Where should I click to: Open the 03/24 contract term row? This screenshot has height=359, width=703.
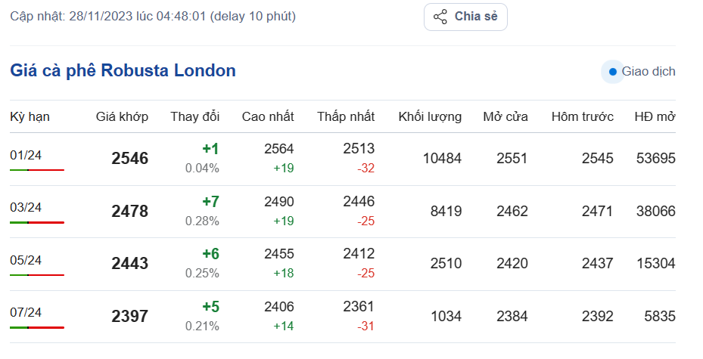point(26,207)
